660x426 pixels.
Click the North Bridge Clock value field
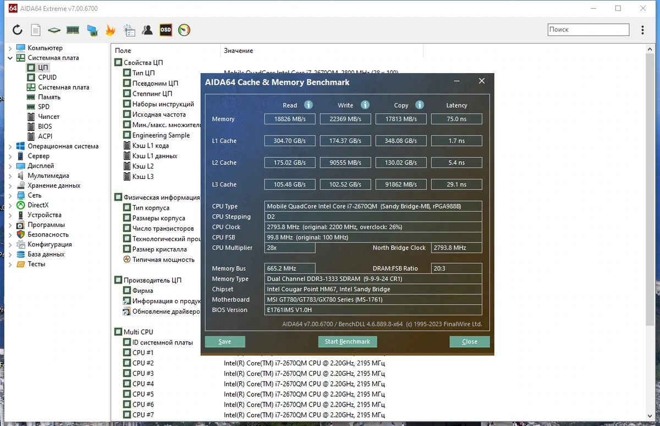pos(457,248)
